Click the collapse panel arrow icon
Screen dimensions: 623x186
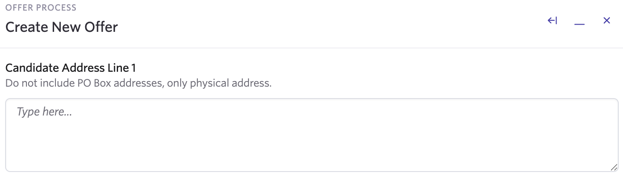[x=553, y=21]
